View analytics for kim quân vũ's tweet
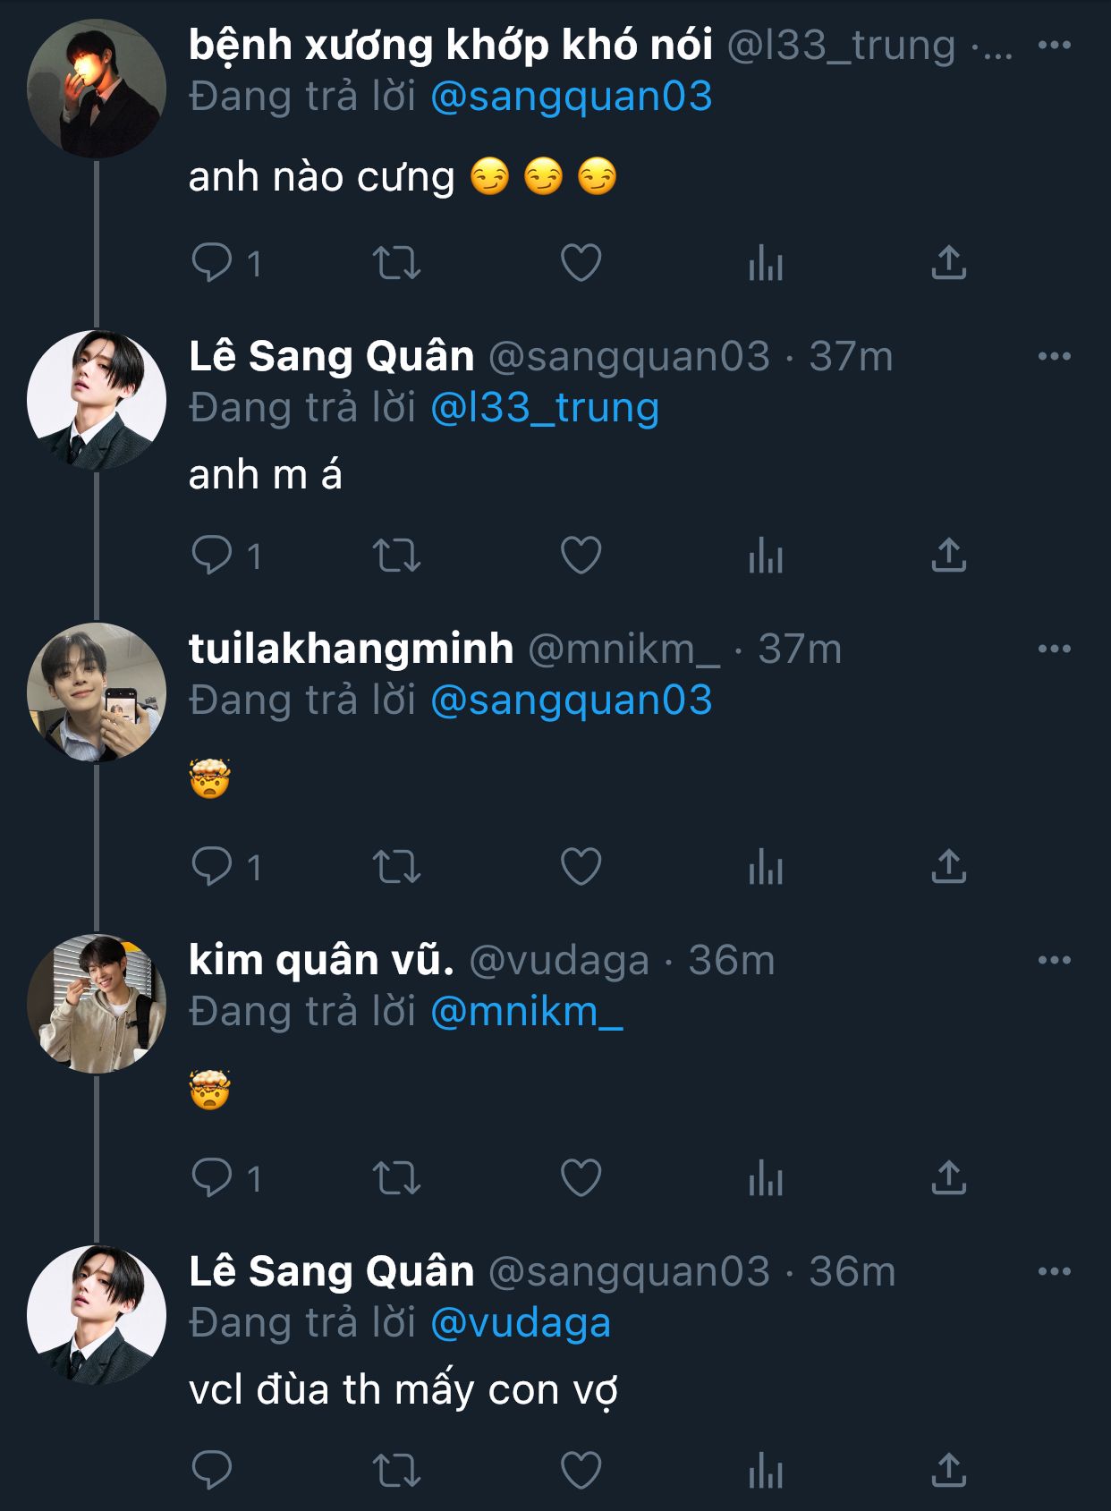1111x1511 pixels. tap(765, 1177)
